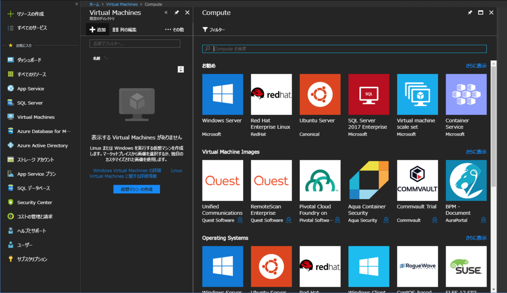Show more in the Recommended section
Image resolution: width=507 pixels, height=293 pixels.
pos(476,66)
